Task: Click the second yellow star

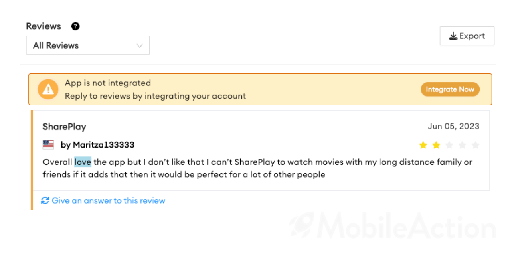Action: point(436,145)
